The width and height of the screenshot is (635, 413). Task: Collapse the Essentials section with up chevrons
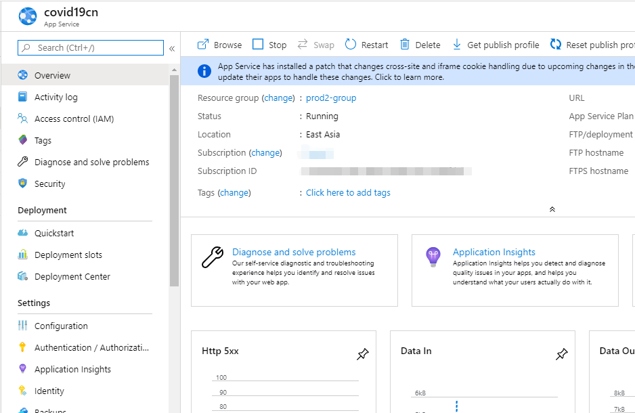click(x=552, y=209)
